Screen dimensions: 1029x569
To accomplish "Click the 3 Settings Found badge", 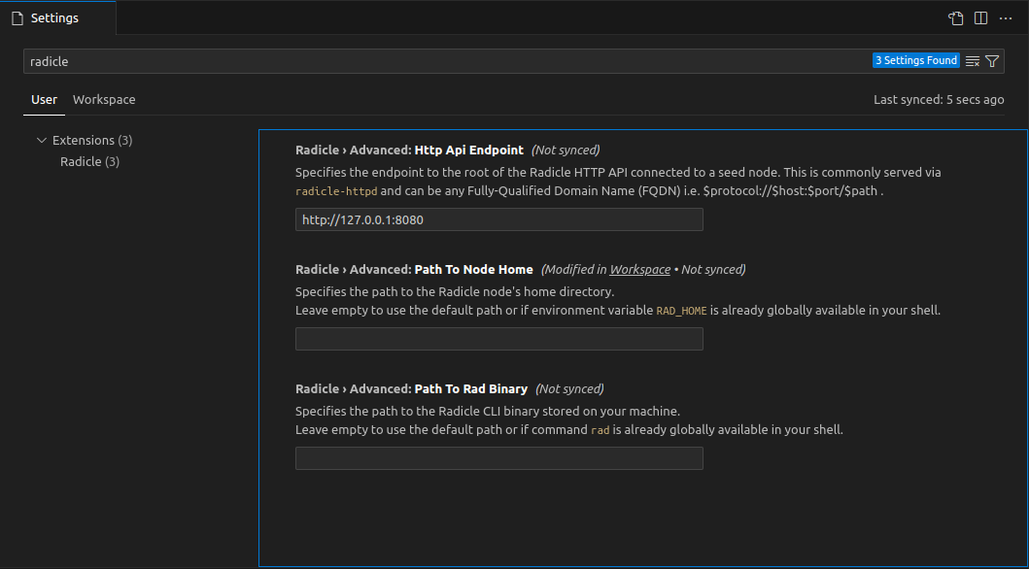I will click(x=916, y=60).
